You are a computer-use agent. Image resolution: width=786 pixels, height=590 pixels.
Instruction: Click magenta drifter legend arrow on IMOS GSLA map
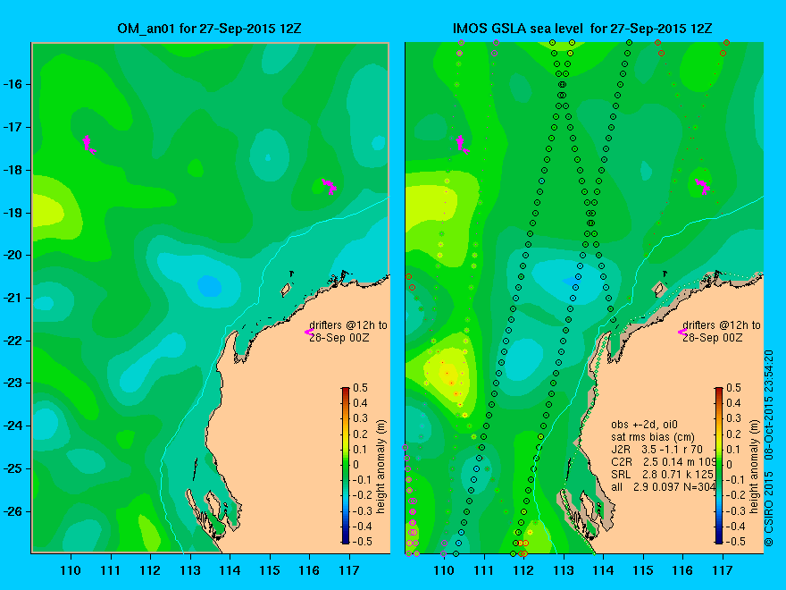click(x=682, y=332)
